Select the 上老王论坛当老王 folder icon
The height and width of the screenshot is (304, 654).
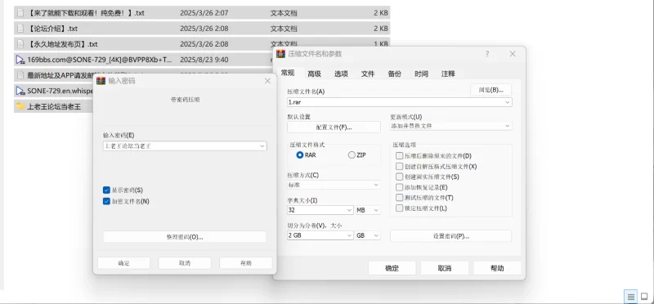(x=20, y=106)
